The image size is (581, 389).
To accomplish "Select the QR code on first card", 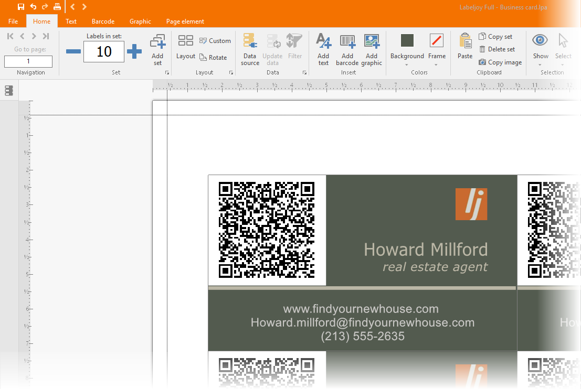I will tap(267, 230).
